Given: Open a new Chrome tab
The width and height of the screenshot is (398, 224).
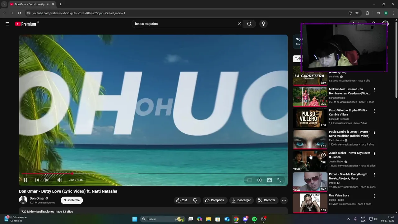Looking at the screenshot, I should pos(60,4).
